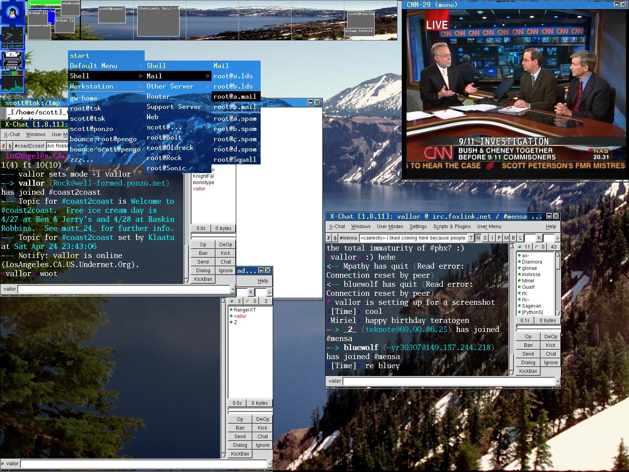The height and width of the screenshot is (472, 629).
Task: Select root@a.mail in Mail submenu
Action: [236, 96]
